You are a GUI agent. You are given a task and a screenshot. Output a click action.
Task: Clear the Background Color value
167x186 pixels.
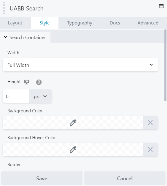(x=150, y=123)
